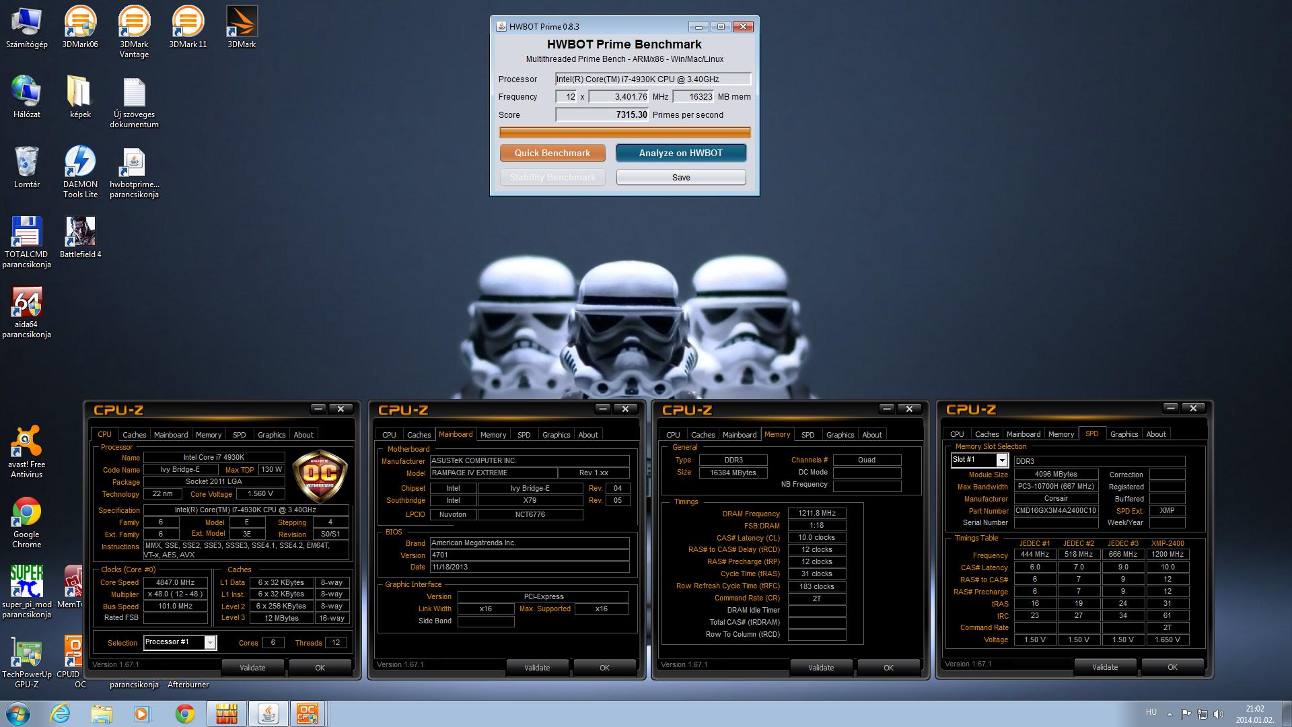Image resolution: width=1292 pixels, height=727 pixels.
Task: Open Graphics tab in the CPU-Z Mainboard window
Action: pos(556,435)
